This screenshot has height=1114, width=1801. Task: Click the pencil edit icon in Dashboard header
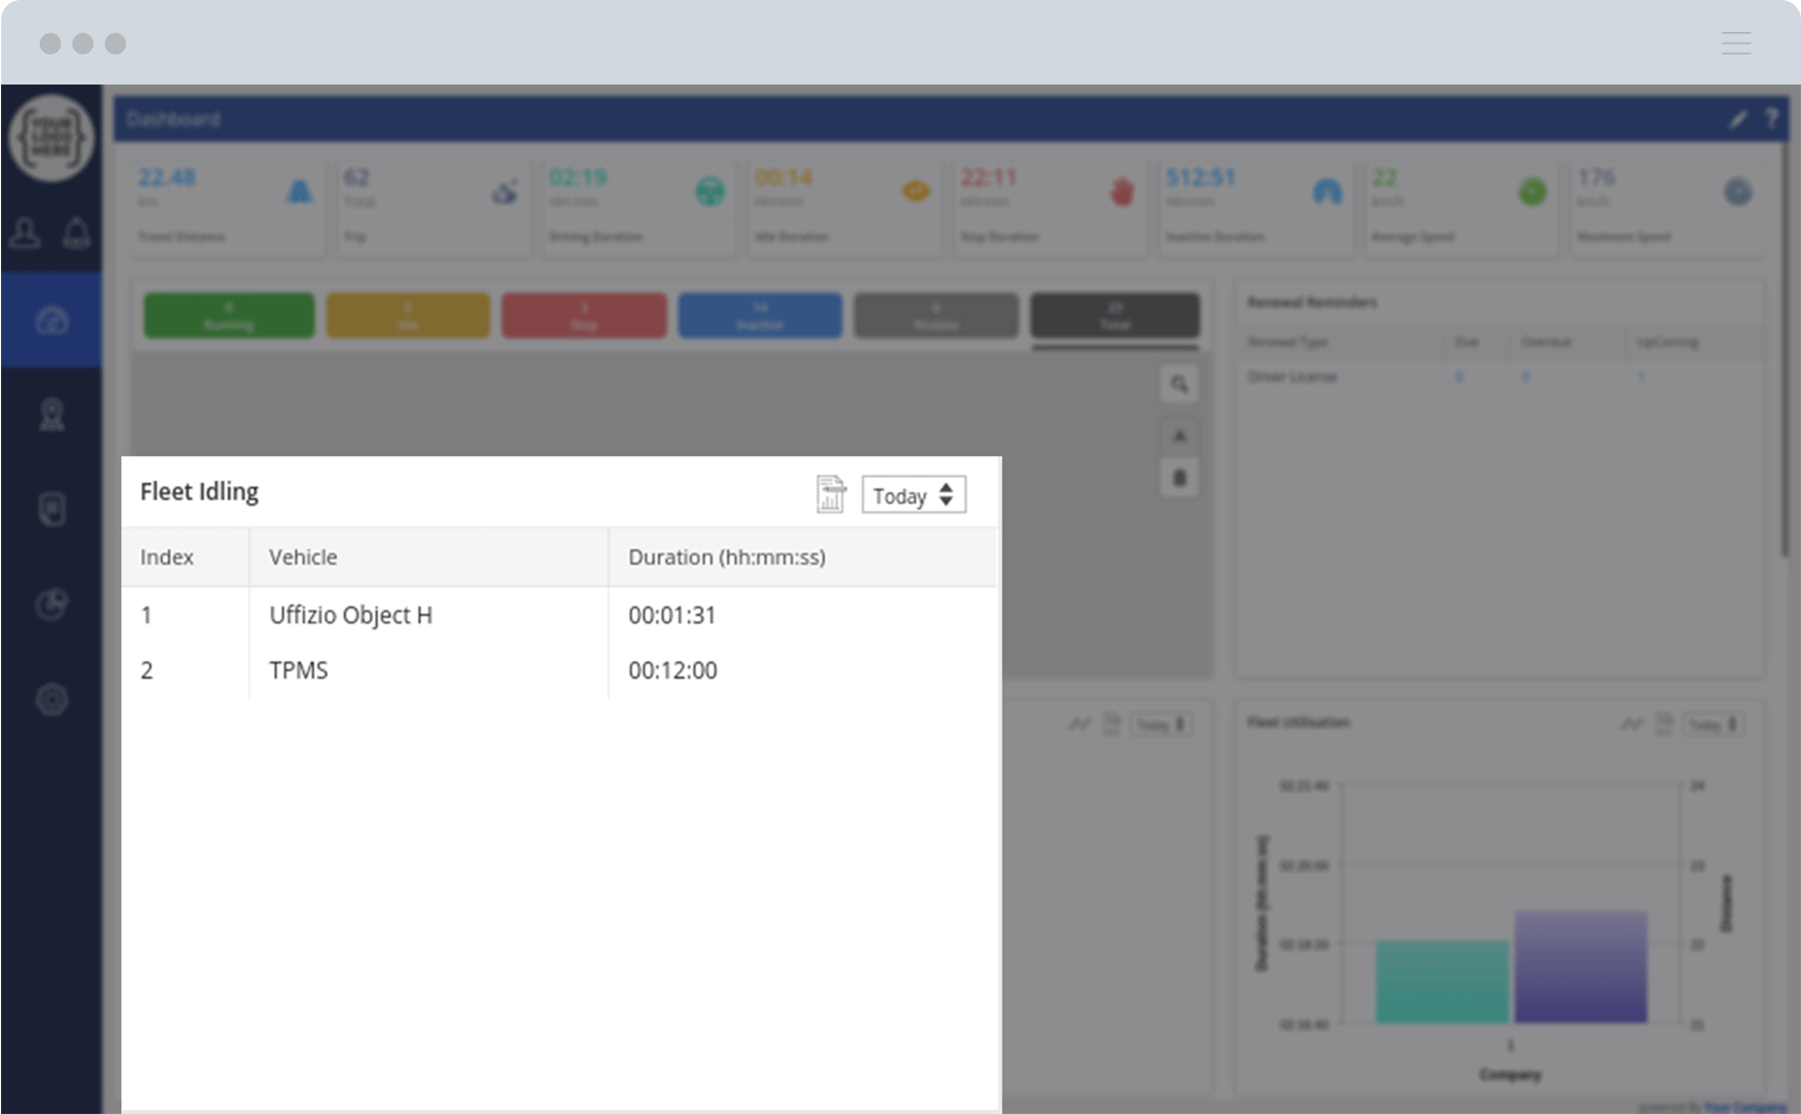pyautogui.click(x=1737, y=119)
